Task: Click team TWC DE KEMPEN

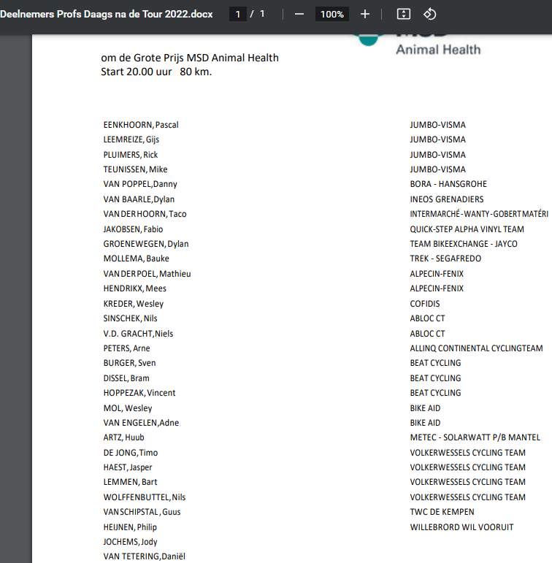Action: click(442, 512)
